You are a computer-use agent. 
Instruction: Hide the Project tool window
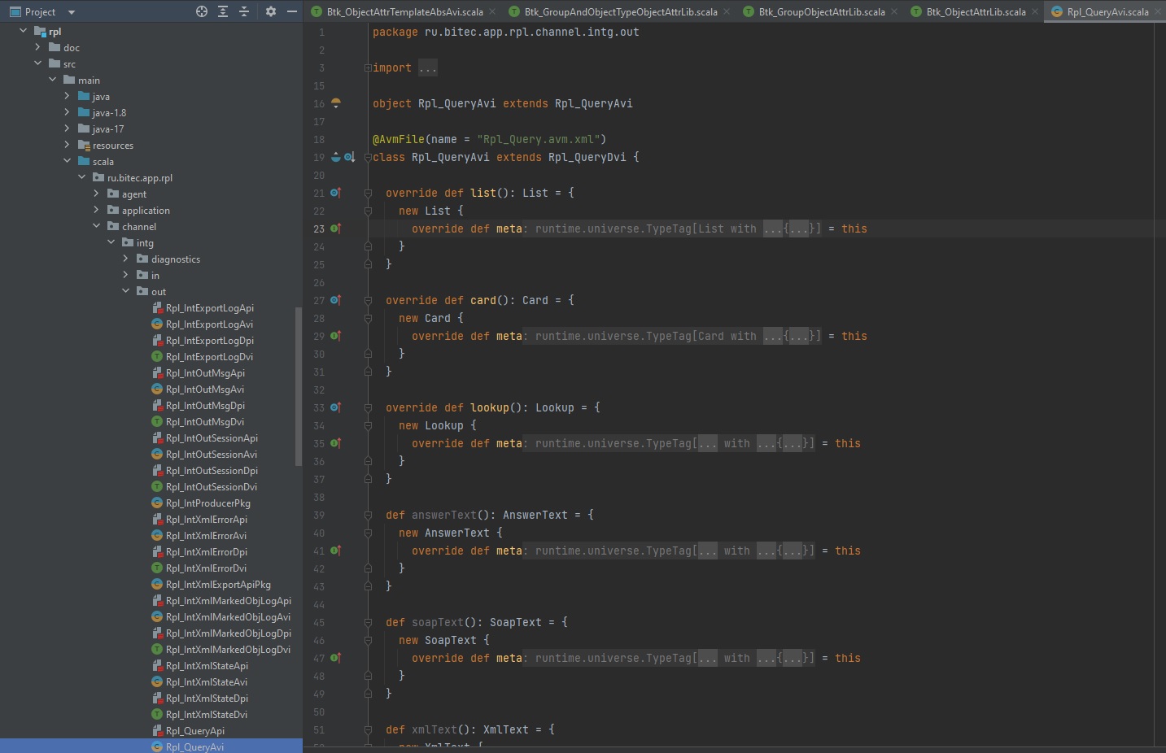click(292, 11)
